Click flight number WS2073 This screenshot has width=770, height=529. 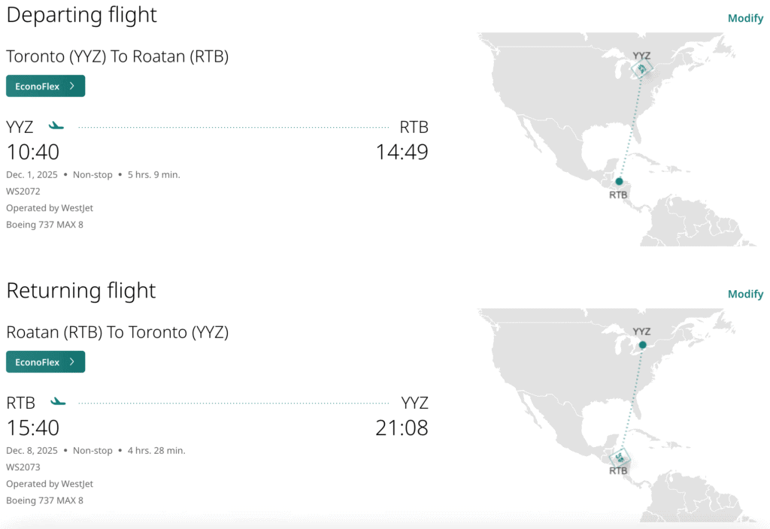click(23, 467)
